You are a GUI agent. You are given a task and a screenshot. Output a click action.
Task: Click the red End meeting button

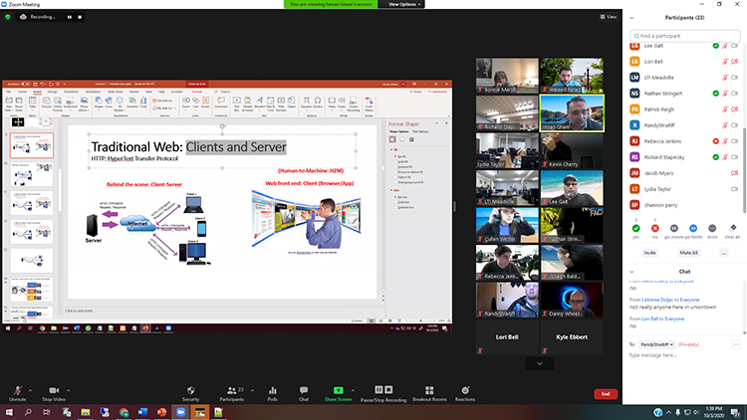coord(606,394)
